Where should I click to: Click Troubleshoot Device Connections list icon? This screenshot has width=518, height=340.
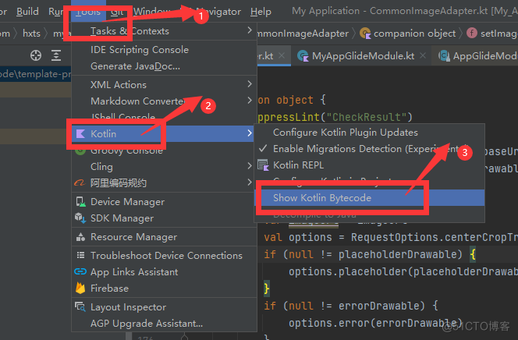[x=80, y=255]
